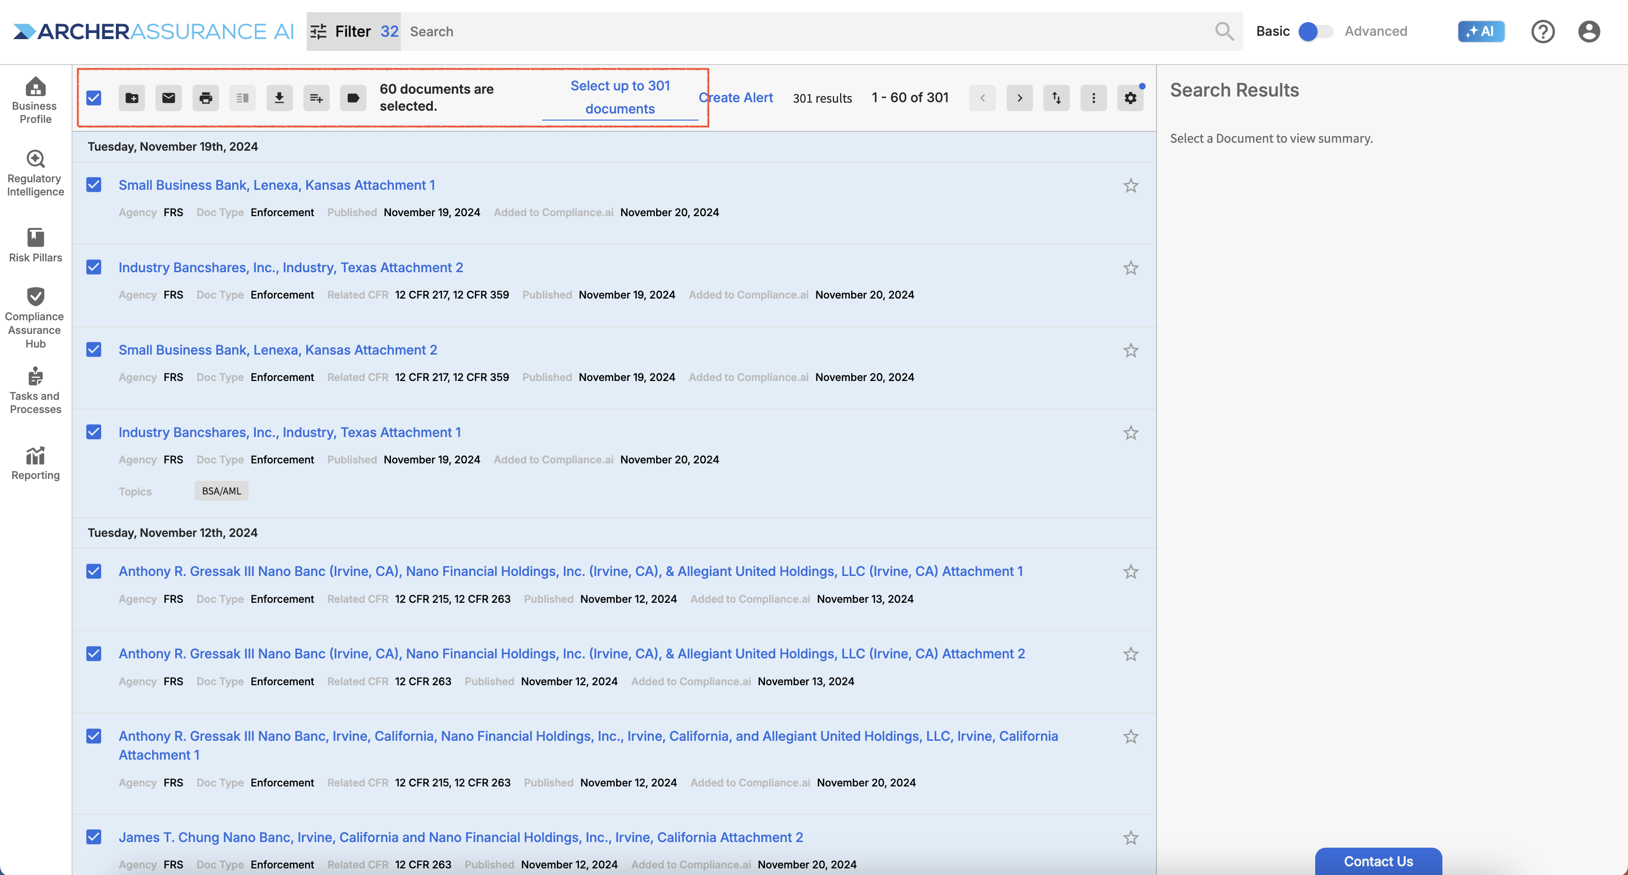The width and height of the screenshot is (1628, 875).
Task: Click the download documents icon
Action: (279, 98)
